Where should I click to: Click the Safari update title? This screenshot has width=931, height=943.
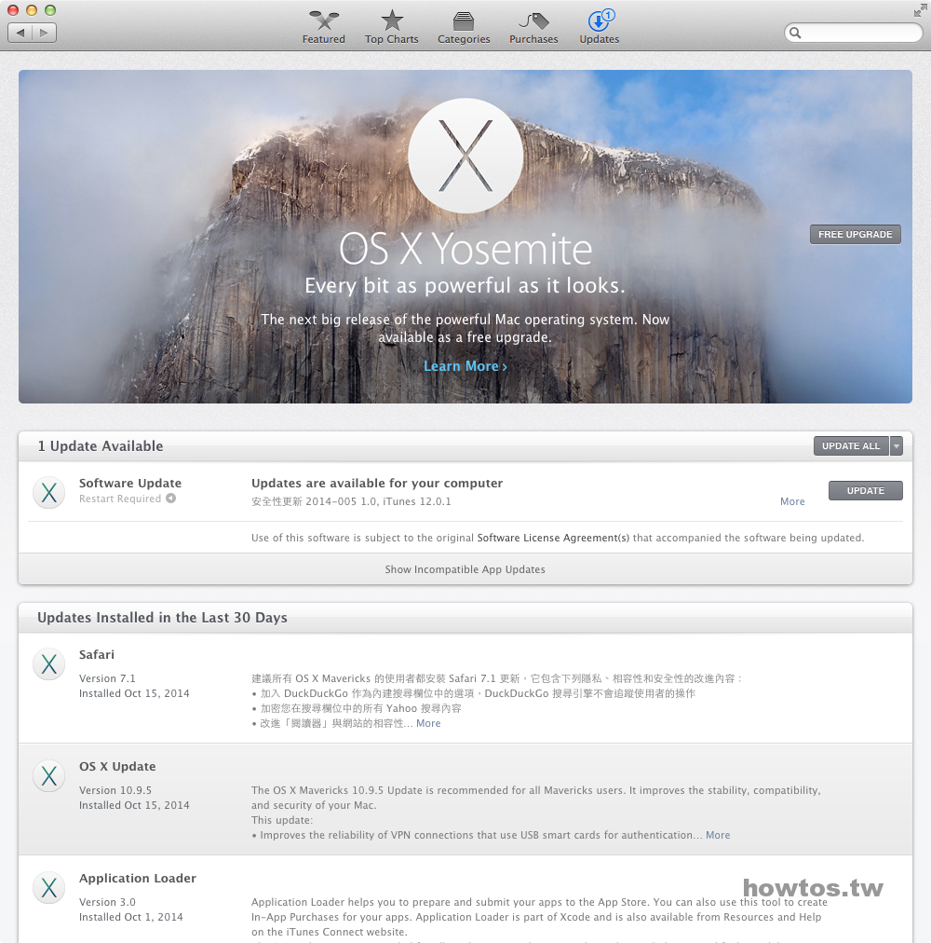click(x=97, y=655)
